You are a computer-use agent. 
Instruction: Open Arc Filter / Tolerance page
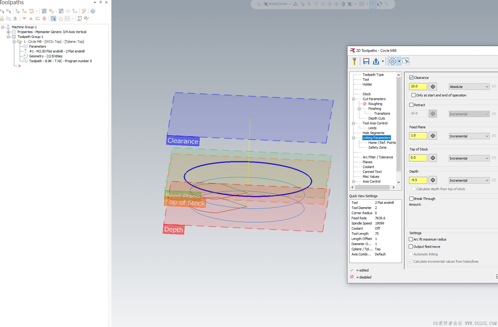pos(378,157)
